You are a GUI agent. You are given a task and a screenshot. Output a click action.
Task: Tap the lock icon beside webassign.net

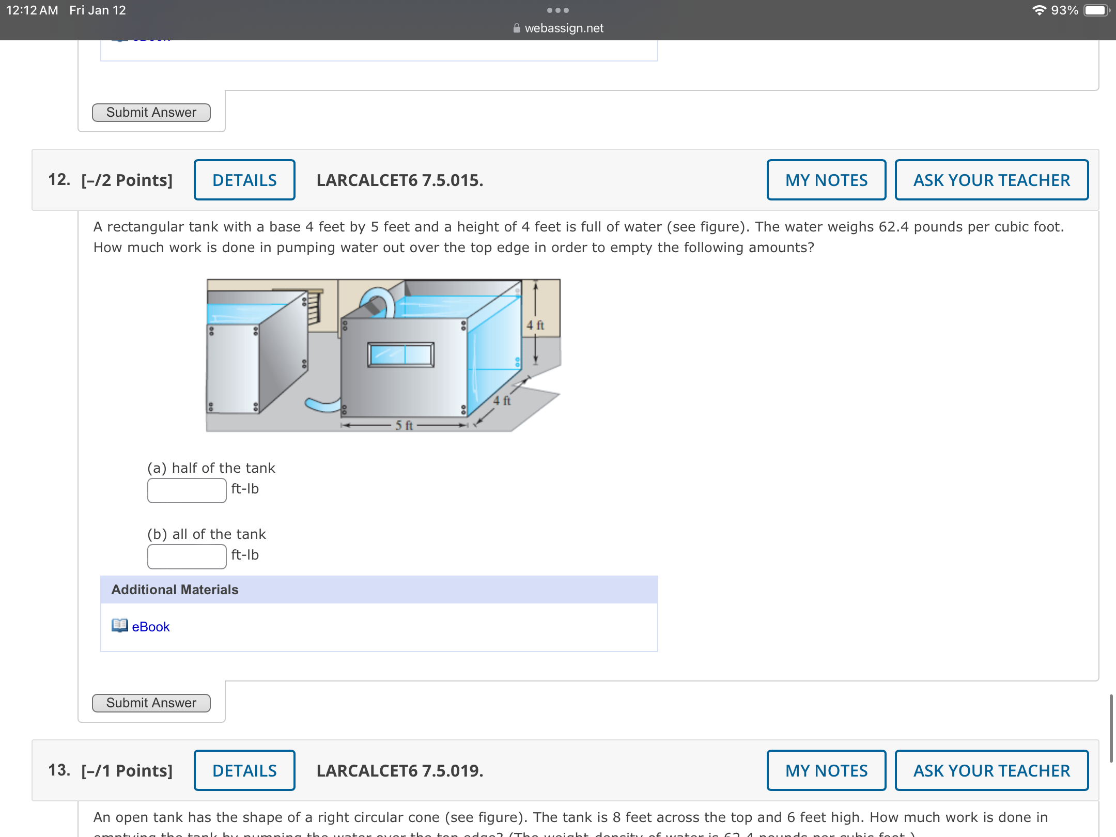point(516,28)
